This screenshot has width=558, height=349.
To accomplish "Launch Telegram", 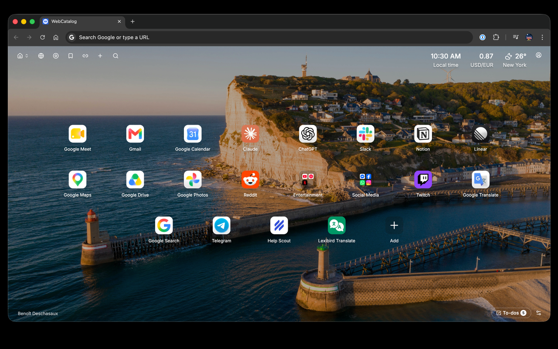I will (x=221, y=226).
